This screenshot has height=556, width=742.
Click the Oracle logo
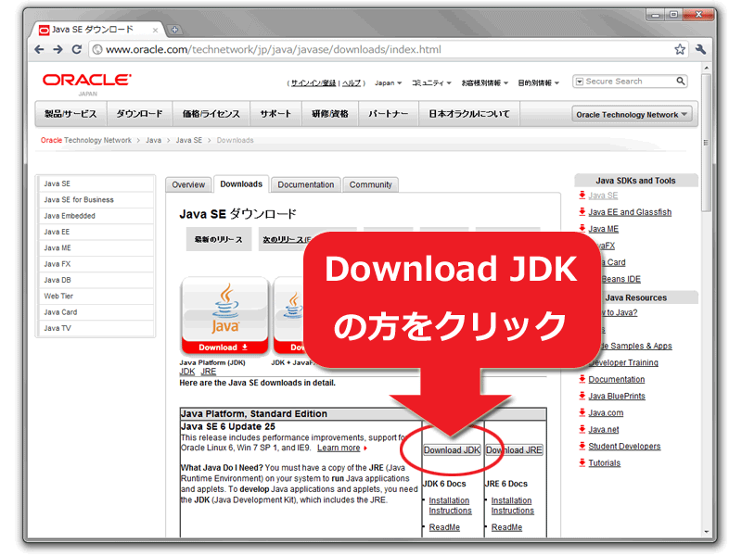[86, 80]
